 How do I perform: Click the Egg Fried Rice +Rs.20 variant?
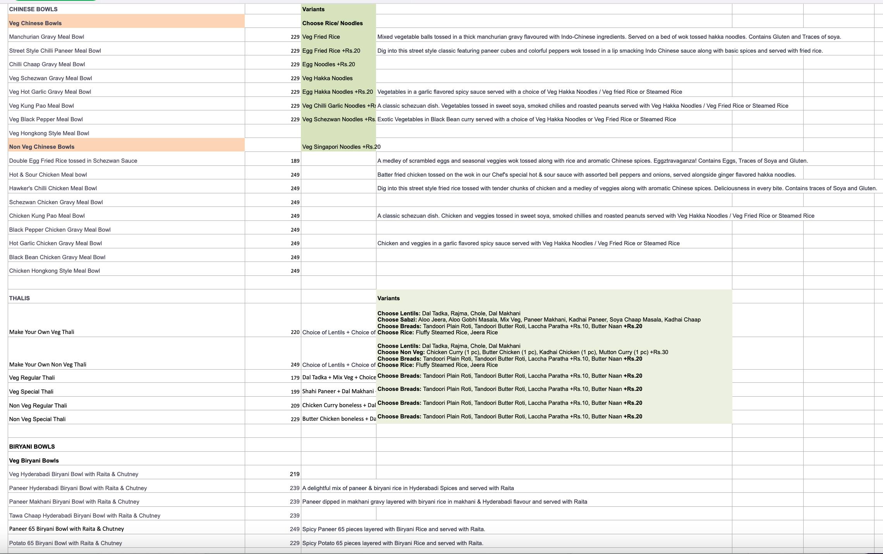pyautogui.click(x=331, y=51)
